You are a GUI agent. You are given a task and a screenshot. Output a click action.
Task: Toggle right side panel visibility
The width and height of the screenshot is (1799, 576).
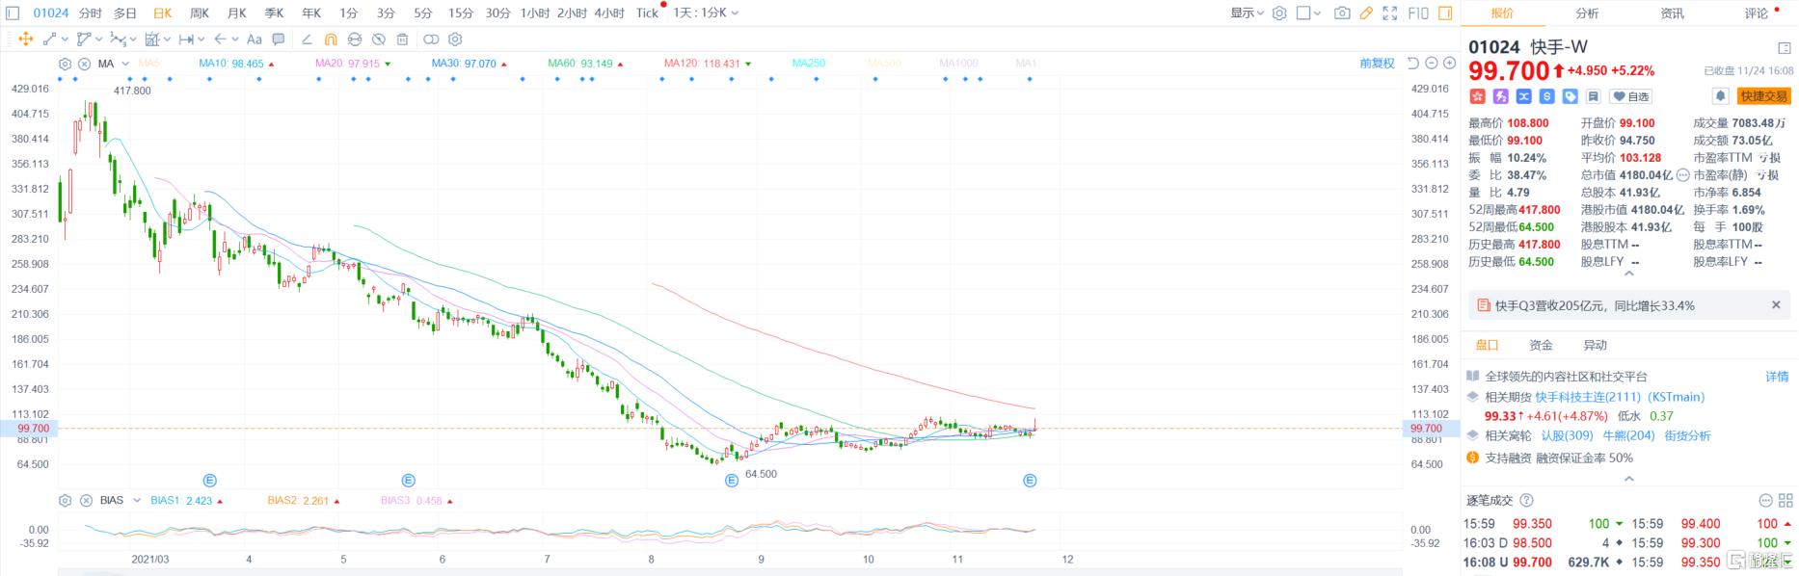point(1445,13)
